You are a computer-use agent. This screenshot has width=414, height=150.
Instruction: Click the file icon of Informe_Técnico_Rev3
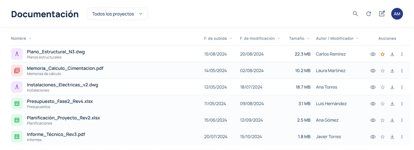tap(17, 137)
